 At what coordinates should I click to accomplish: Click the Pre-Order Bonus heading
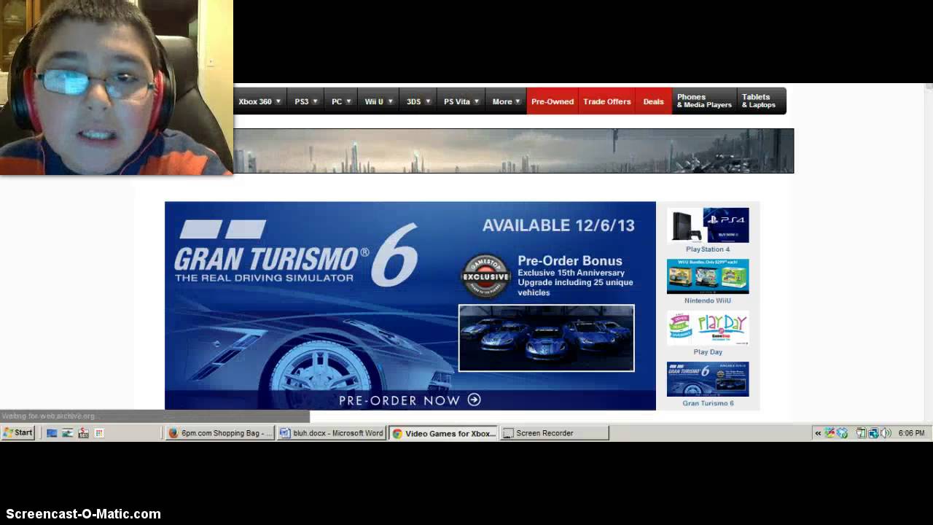point(570,260)
